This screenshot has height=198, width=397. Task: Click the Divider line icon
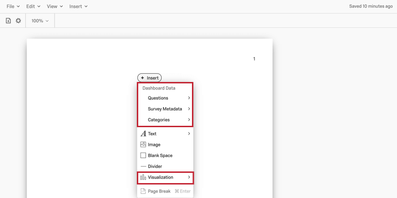(x=143, y=166)
